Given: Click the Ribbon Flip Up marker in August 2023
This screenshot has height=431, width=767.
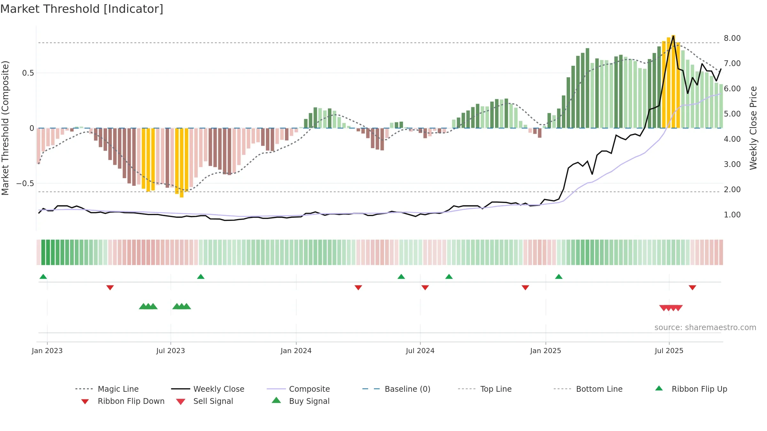Looking at the screenshot, I should click(201, 276).
